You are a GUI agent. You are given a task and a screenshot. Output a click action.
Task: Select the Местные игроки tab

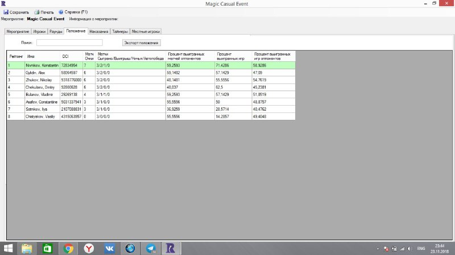pos(146,31)
